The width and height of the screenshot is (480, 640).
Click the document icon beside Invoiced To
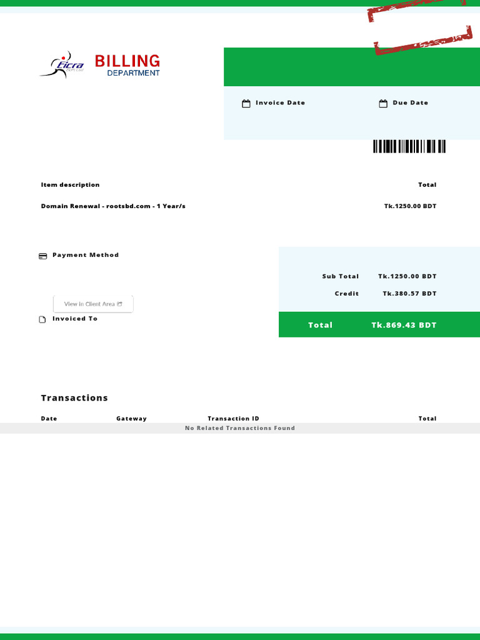pyautogui.click(x=42, y=319)
